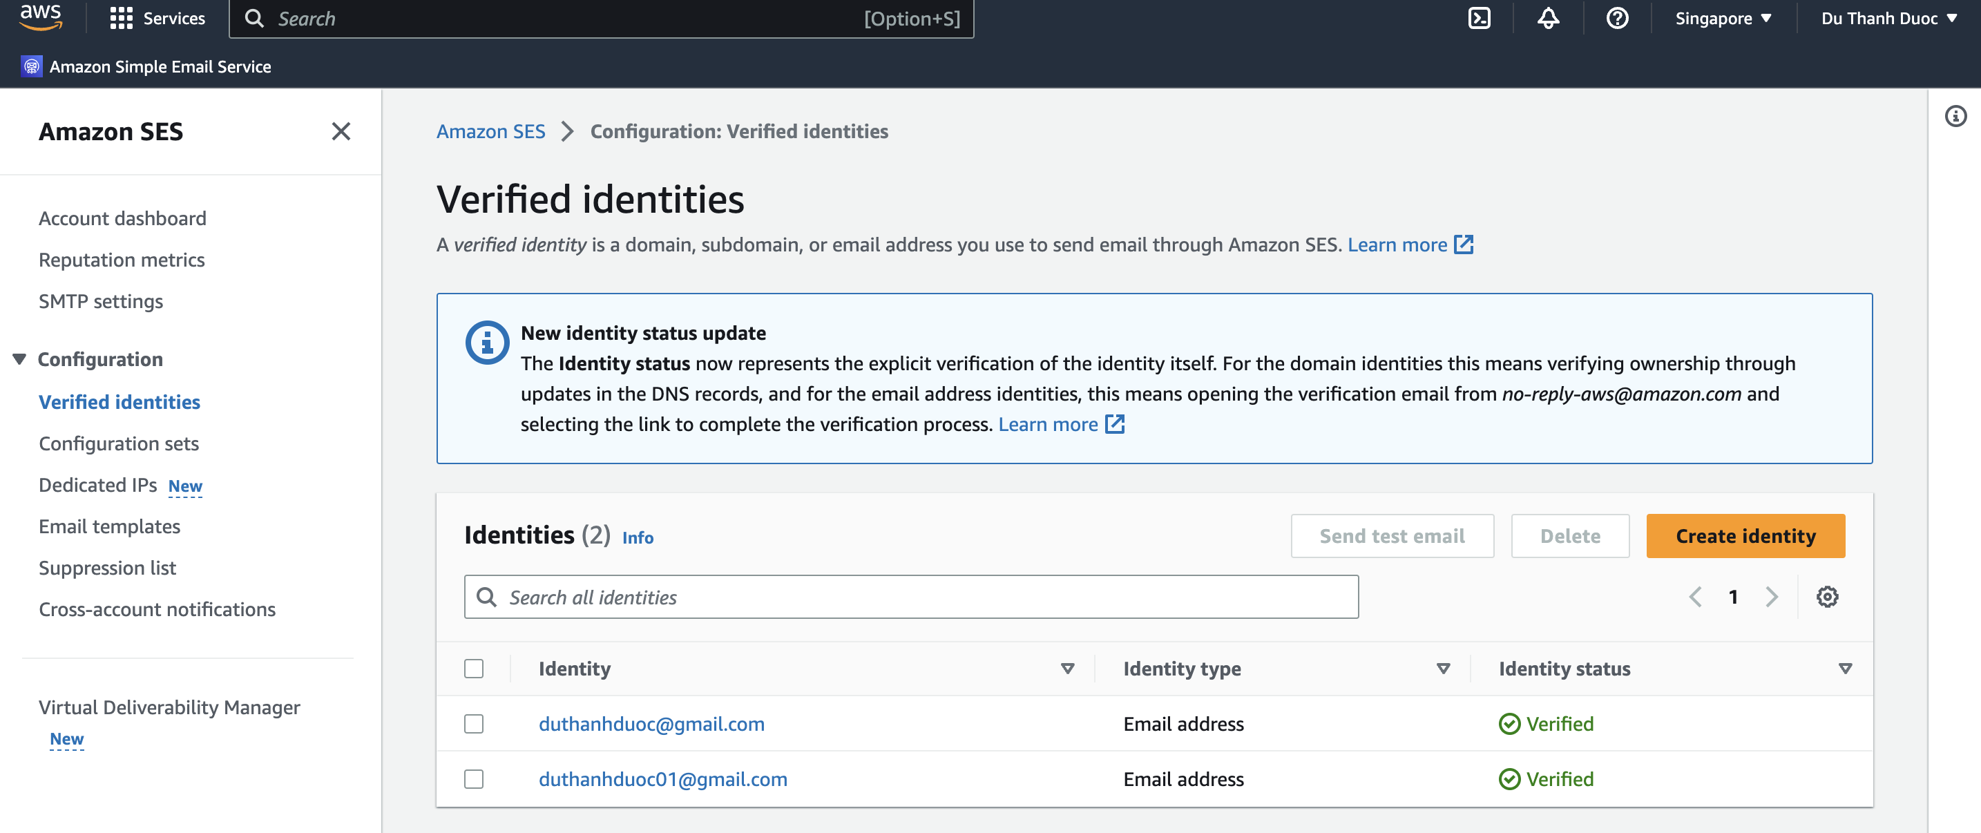Open Configuration sets

(118, 444)
